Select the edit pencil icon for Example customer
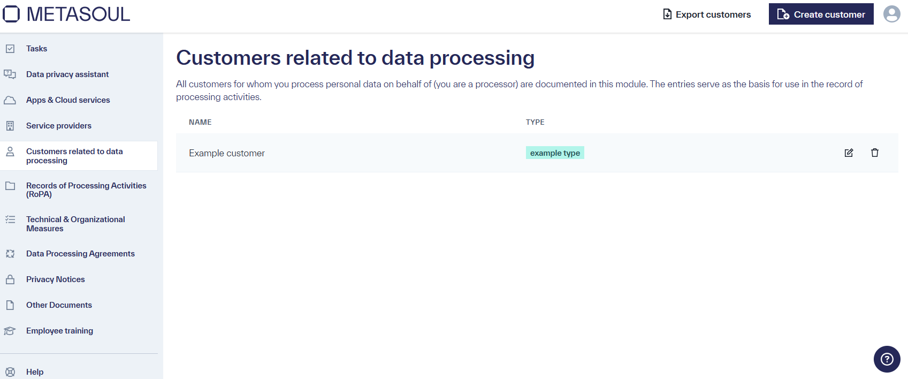 coord(849,153)
